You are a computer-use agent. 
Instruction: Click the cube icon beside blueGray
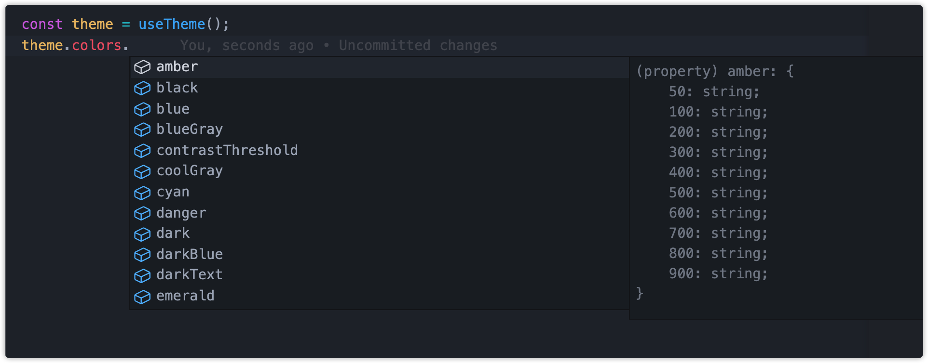point(143,130)
